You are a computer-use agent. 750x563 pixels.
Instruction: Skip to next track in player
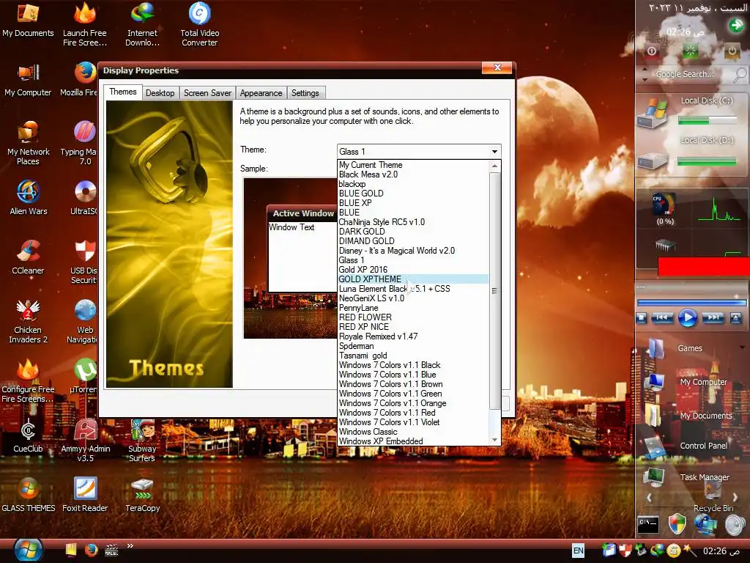coord(713,317)
